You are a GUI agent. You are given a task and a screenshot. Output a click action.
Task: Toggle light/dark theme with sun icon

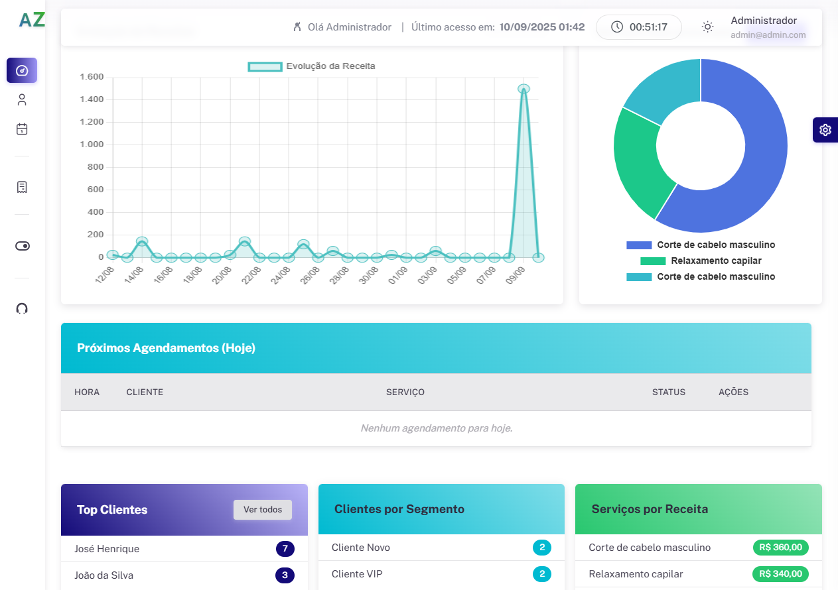point(707,27)
